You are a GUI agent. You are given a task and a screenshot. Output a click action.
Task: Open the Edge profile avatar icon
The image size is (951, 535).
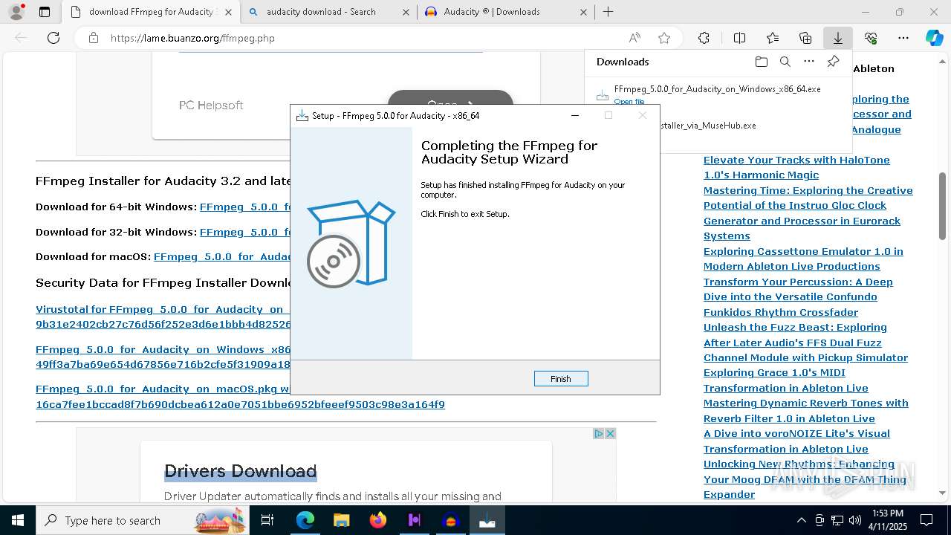pyautogui.click(x=16, y=12)
